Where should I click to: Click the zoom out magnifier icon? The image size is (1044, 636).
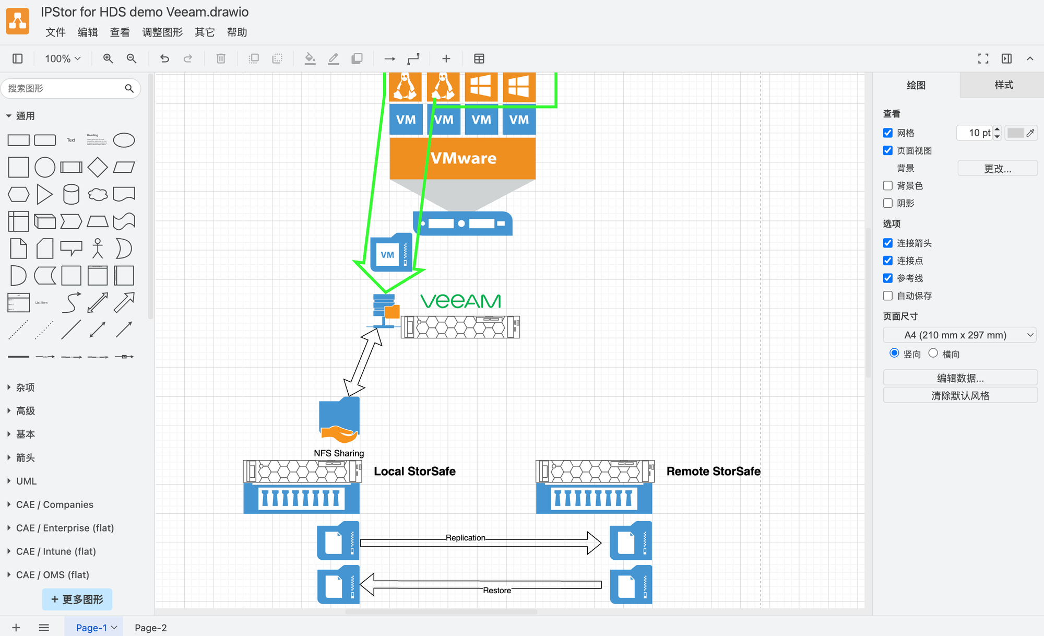[x=132, y=58]
